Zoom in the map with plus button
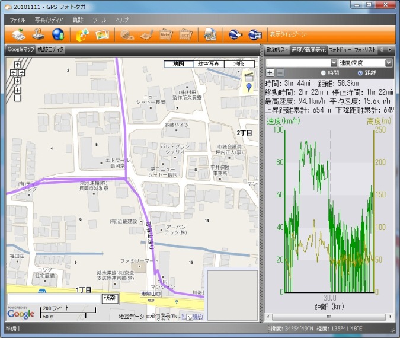Screen dimensions: 400x338 (17, 90)
